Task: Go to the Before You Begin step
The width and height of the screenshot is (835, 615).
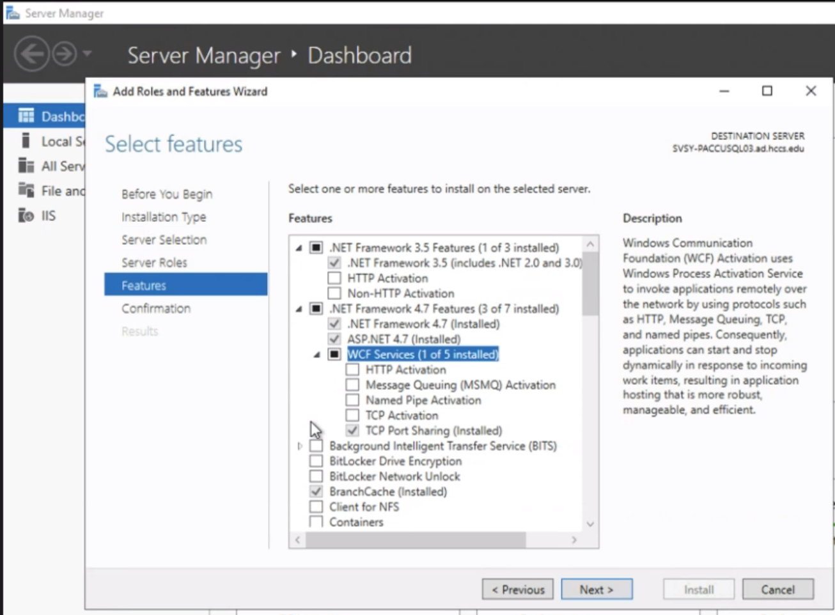Action: click(167, 194)
